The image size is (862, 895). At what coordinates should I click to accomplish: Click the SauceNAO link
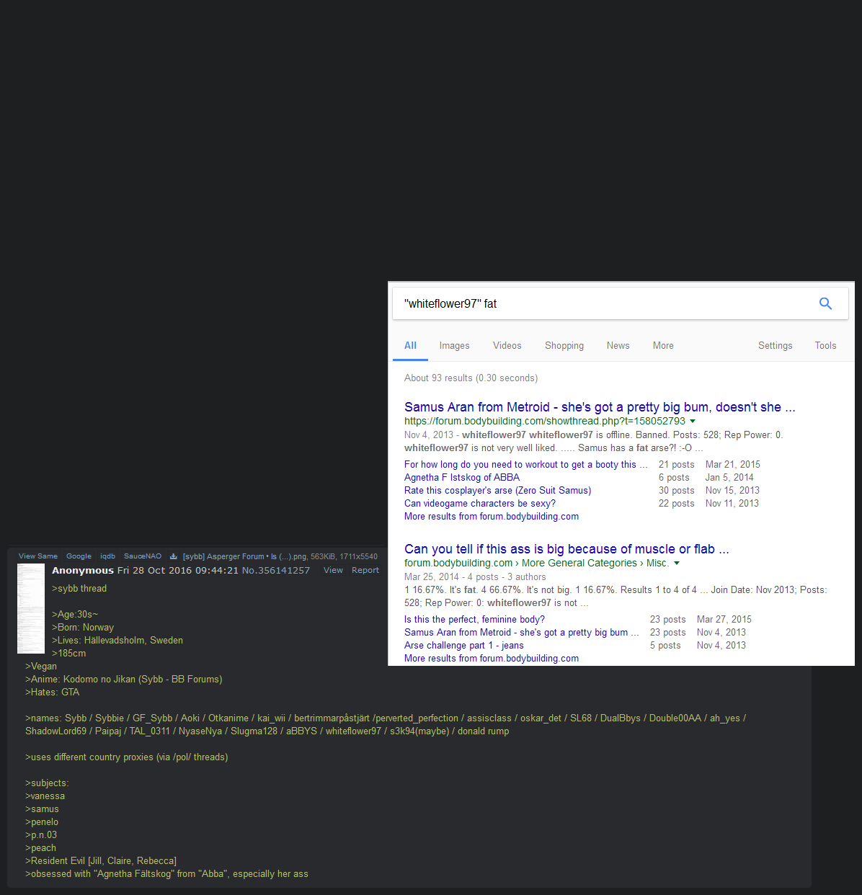143,556
